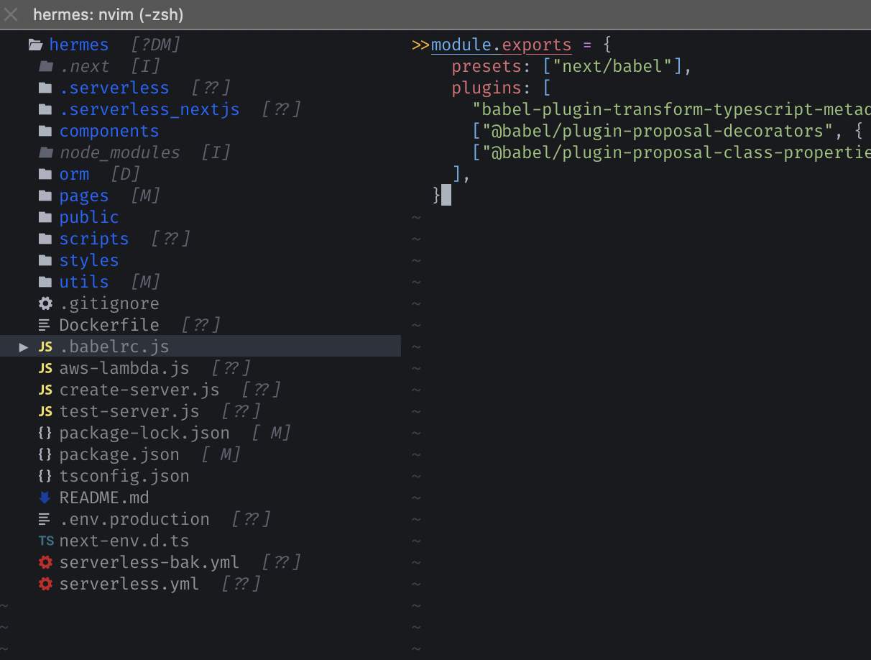
Task: Click the folder icon beside node_modules
Action: (x=45, y=152)
